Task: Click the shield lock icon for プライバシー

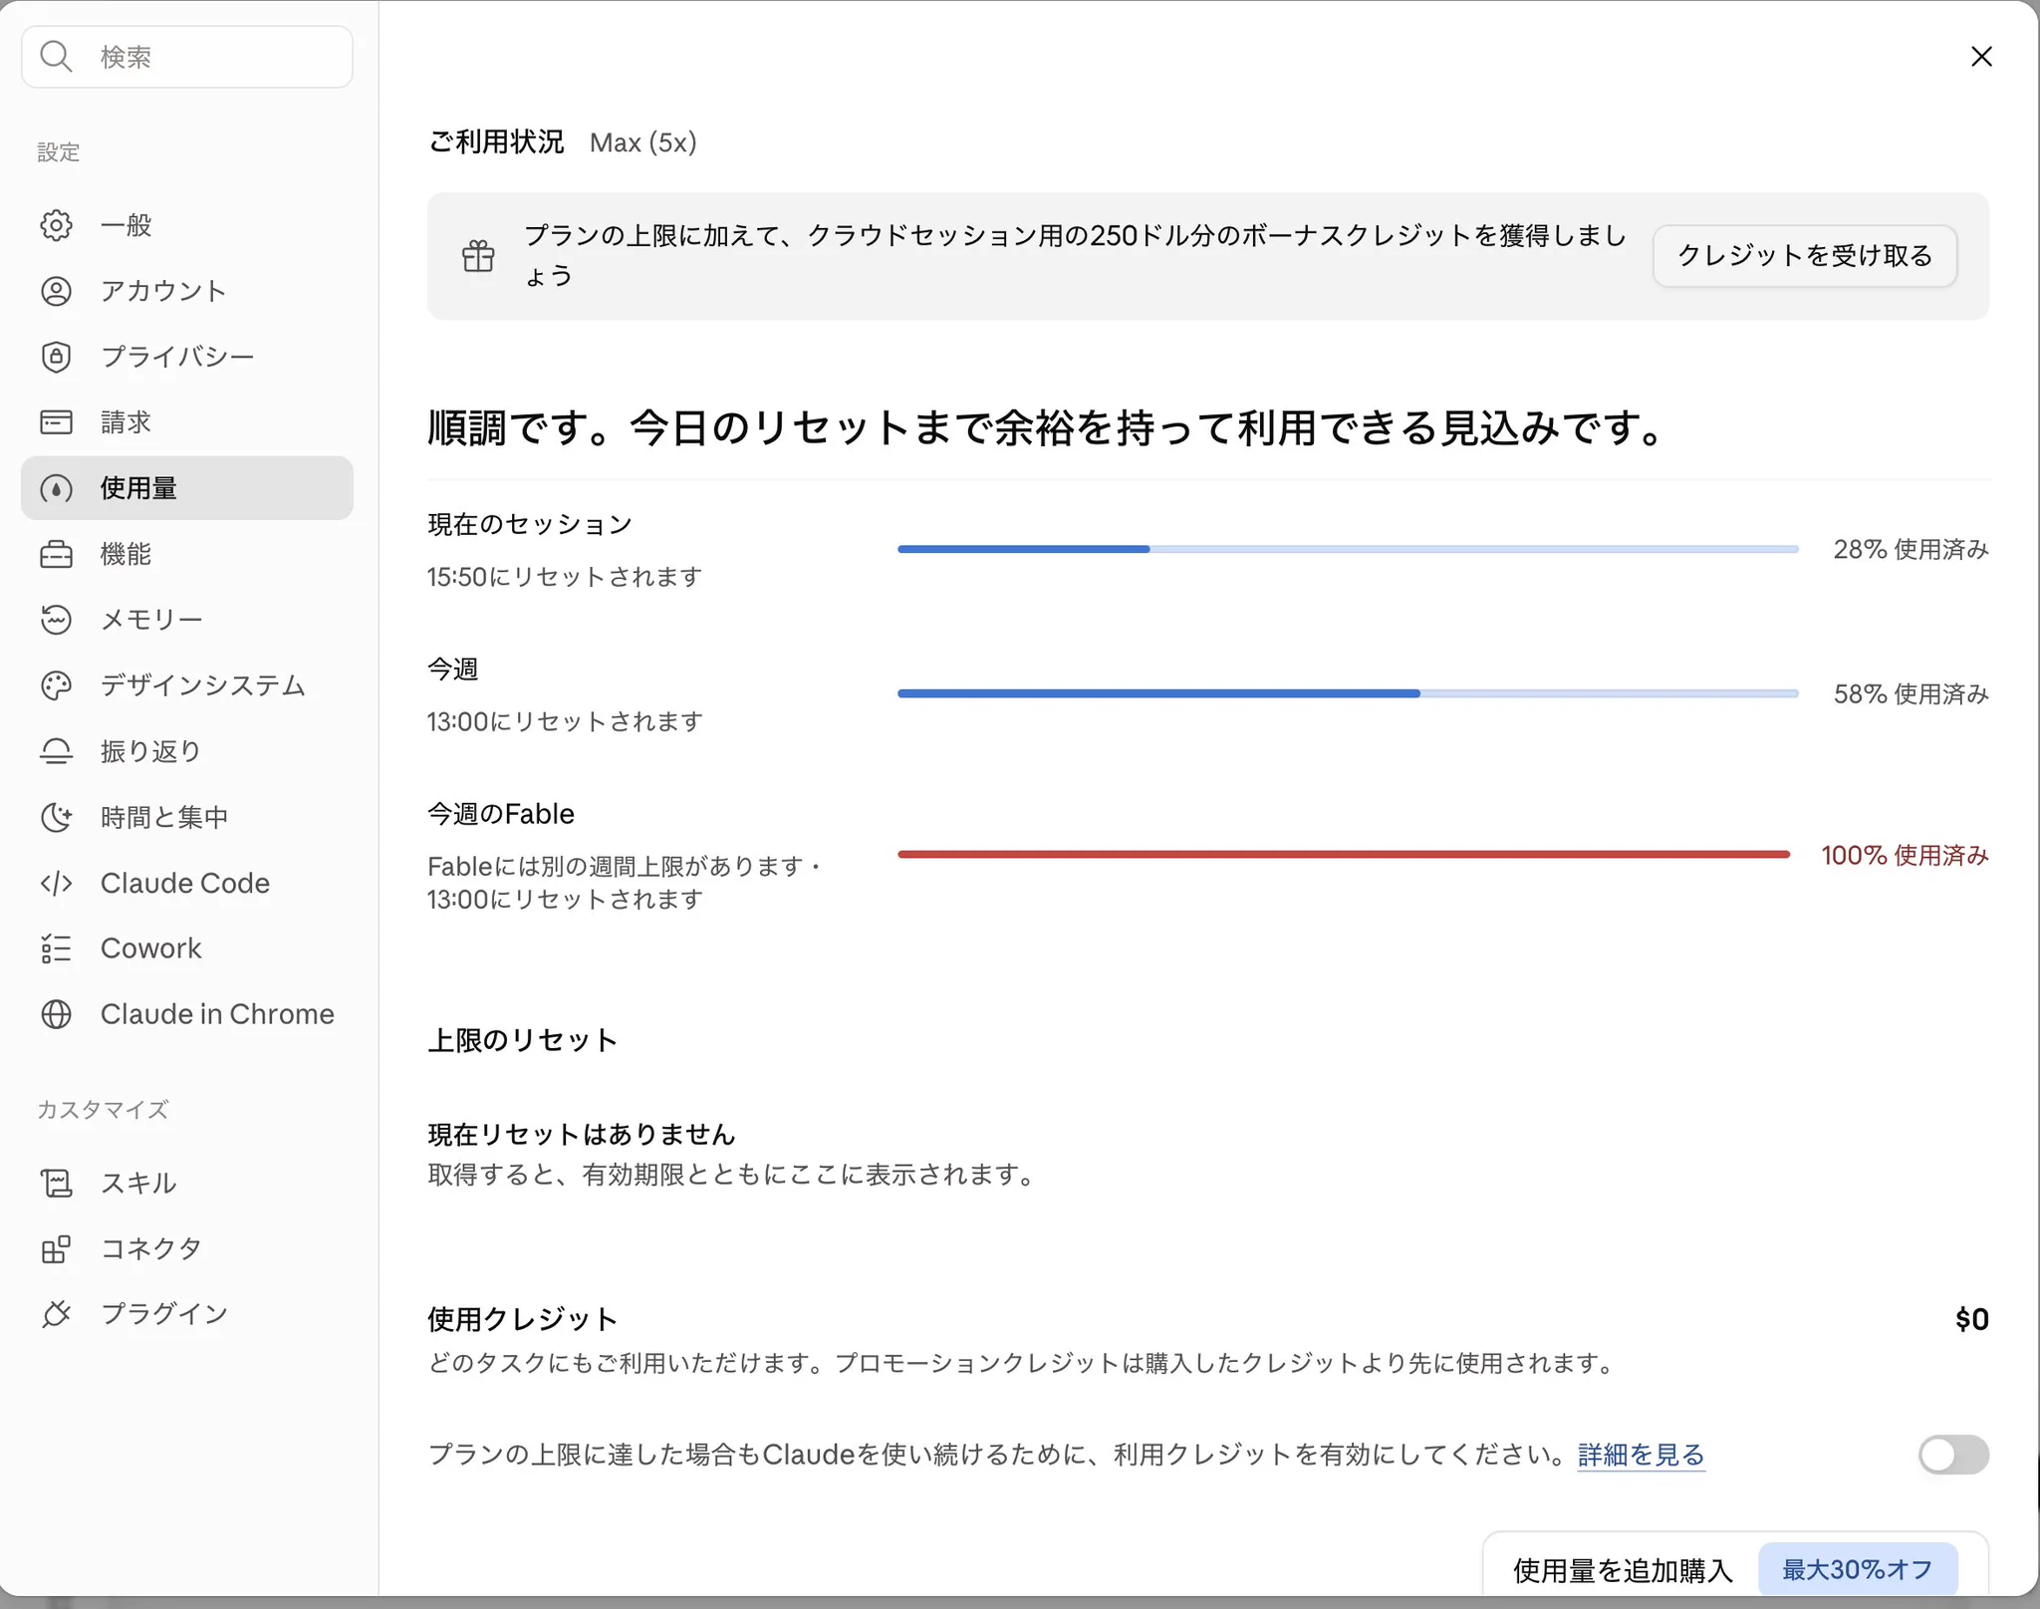Action: click(x=56, y=357)
